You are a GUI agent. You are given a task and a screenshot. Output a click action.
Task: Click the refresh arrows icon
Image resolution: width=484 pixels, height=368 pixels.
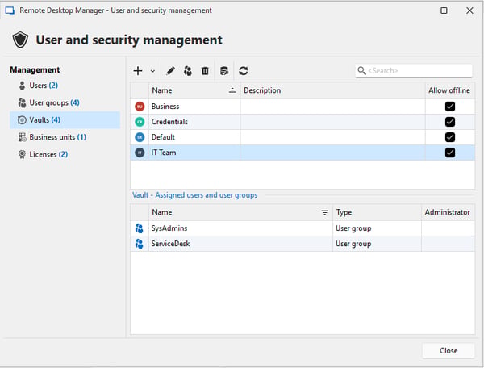244,71
